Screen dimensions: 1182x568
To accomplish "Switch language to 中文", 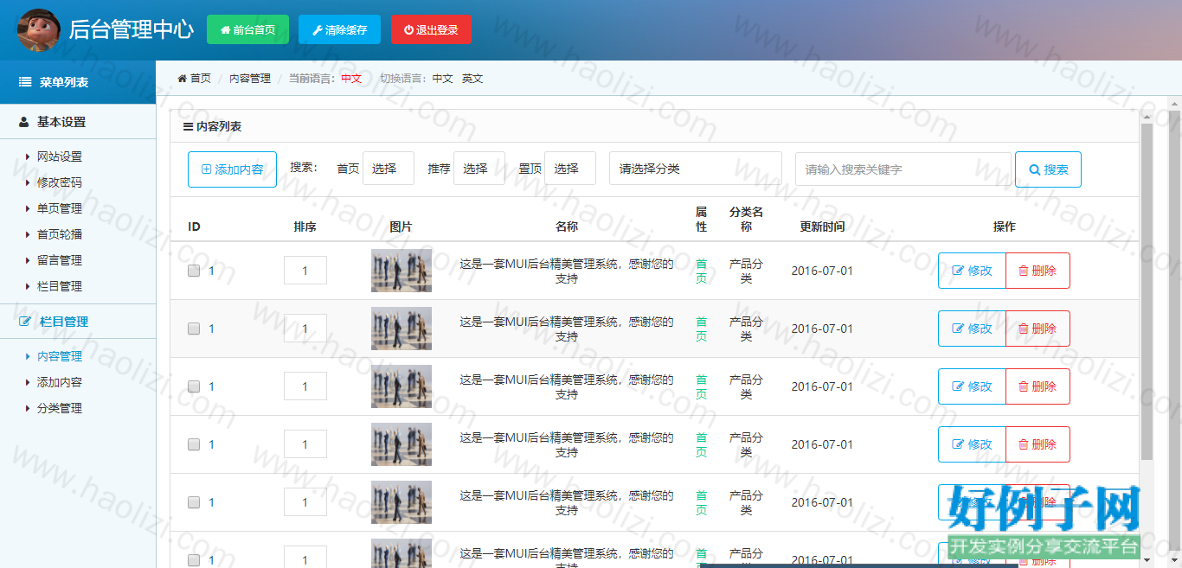I will coord(442,78).
